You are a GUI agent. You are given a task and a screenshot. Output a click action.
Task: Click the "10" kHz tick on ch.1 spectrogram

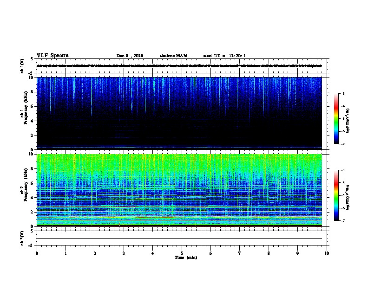[31, 77]
